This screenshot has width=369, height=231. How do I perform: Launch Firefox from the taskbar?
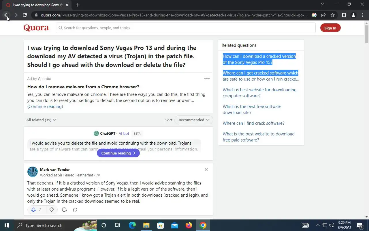[189, 225]
